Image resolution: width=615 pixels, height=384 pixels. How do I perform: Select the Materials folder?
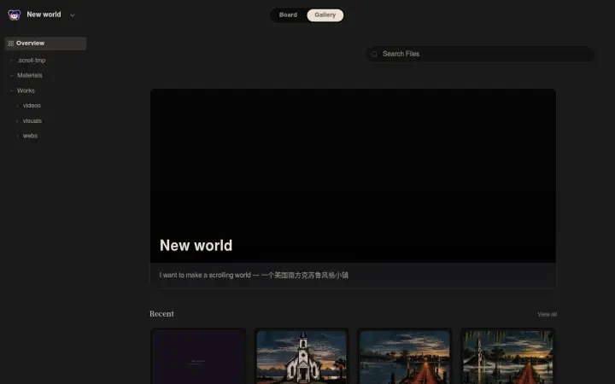pyautogui.click(x=30, y=75)
